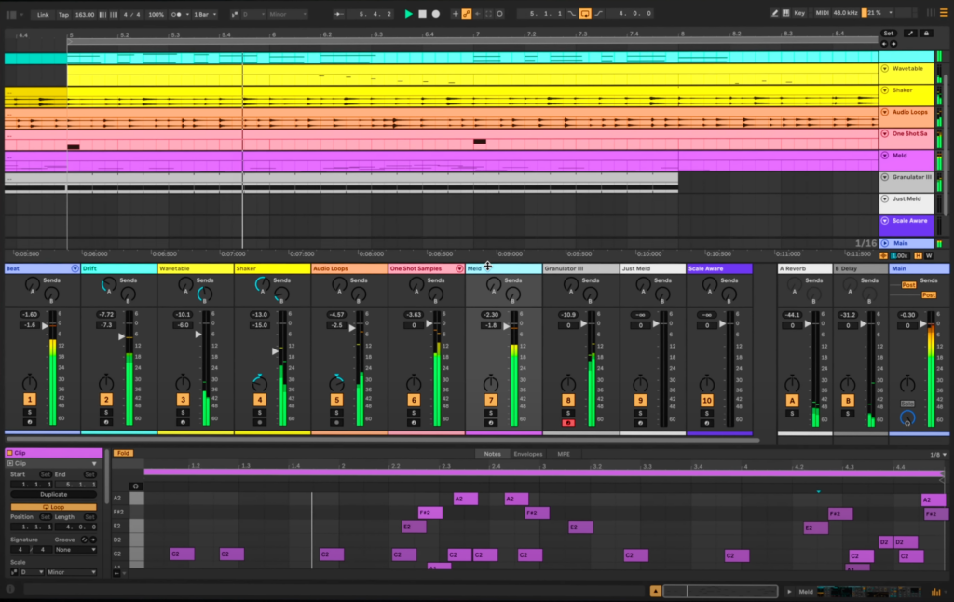Click the Beat track volume fader handle

click(45, 326)
